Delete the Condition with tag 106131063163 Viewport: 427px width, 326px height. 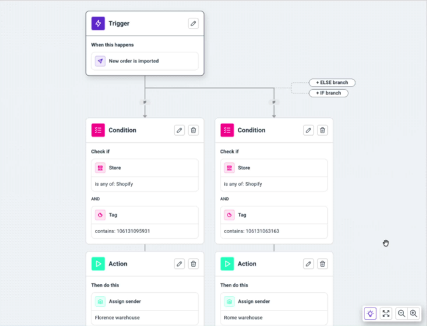tap(322, 130)
